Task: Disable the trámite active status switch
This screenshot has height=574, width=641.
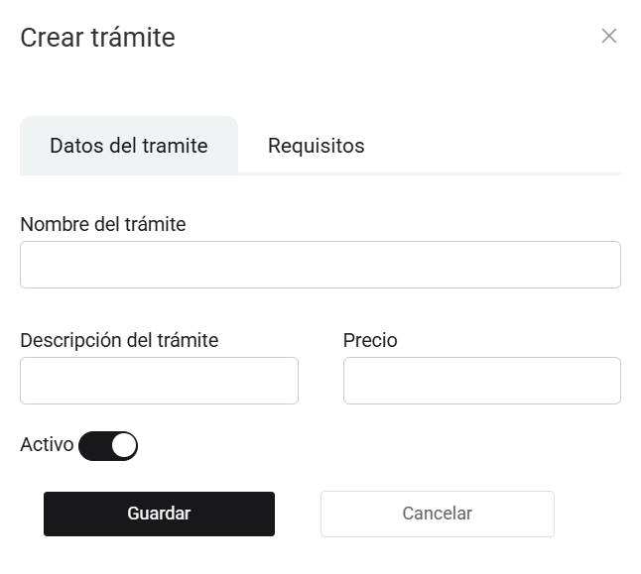Action: click(x=108, y=446)
